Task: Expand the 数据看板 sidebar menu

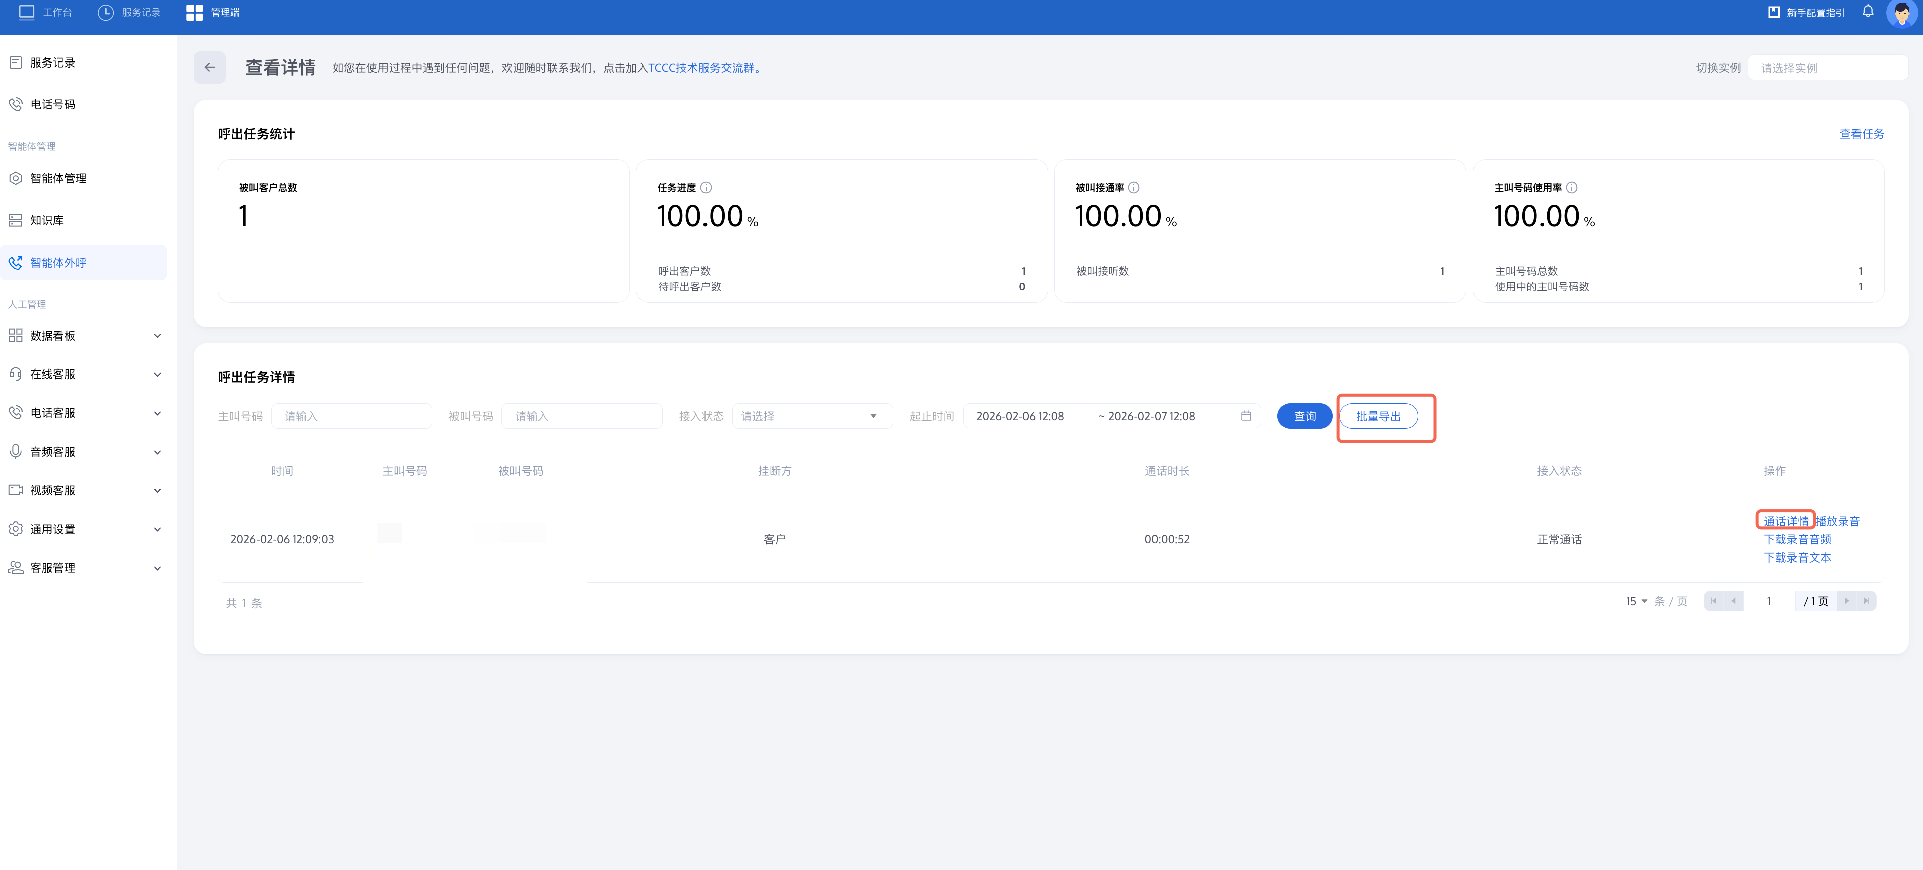Action: (x=84, y=335)
